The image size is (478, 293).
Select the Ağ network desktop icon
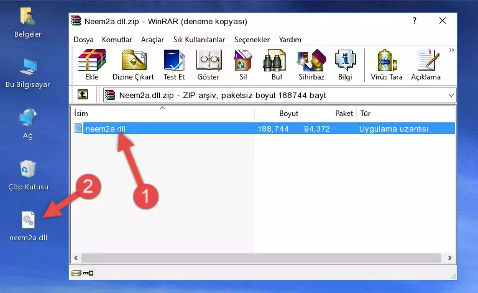(x=28, y=124)
